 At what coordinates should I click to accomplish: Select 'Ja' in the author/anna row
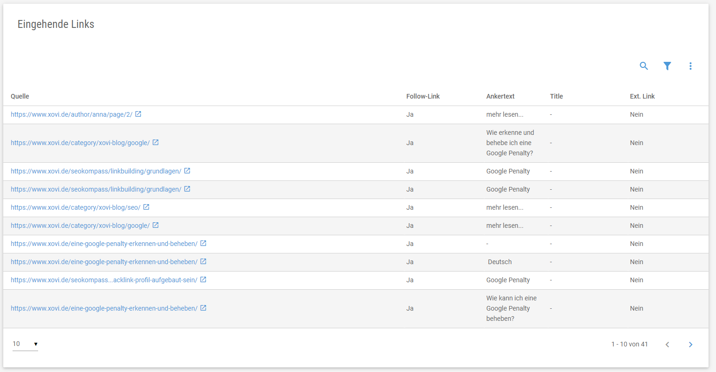coord(410,114)
